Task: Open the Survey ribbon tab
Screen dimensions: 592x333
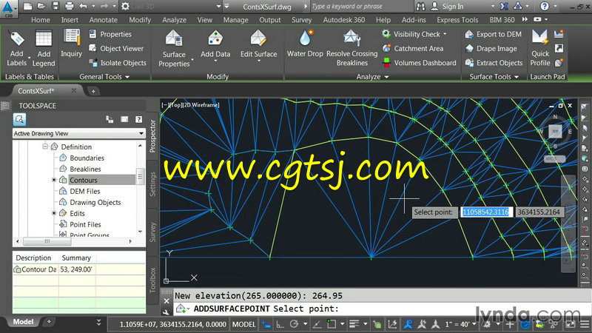Action: pyautogui.click(x=301, y=20)
